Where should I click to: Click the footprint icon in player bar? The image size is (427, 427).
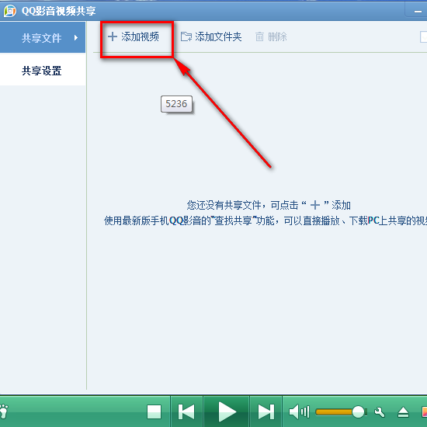pyautogui.click(x=4, y=411)
